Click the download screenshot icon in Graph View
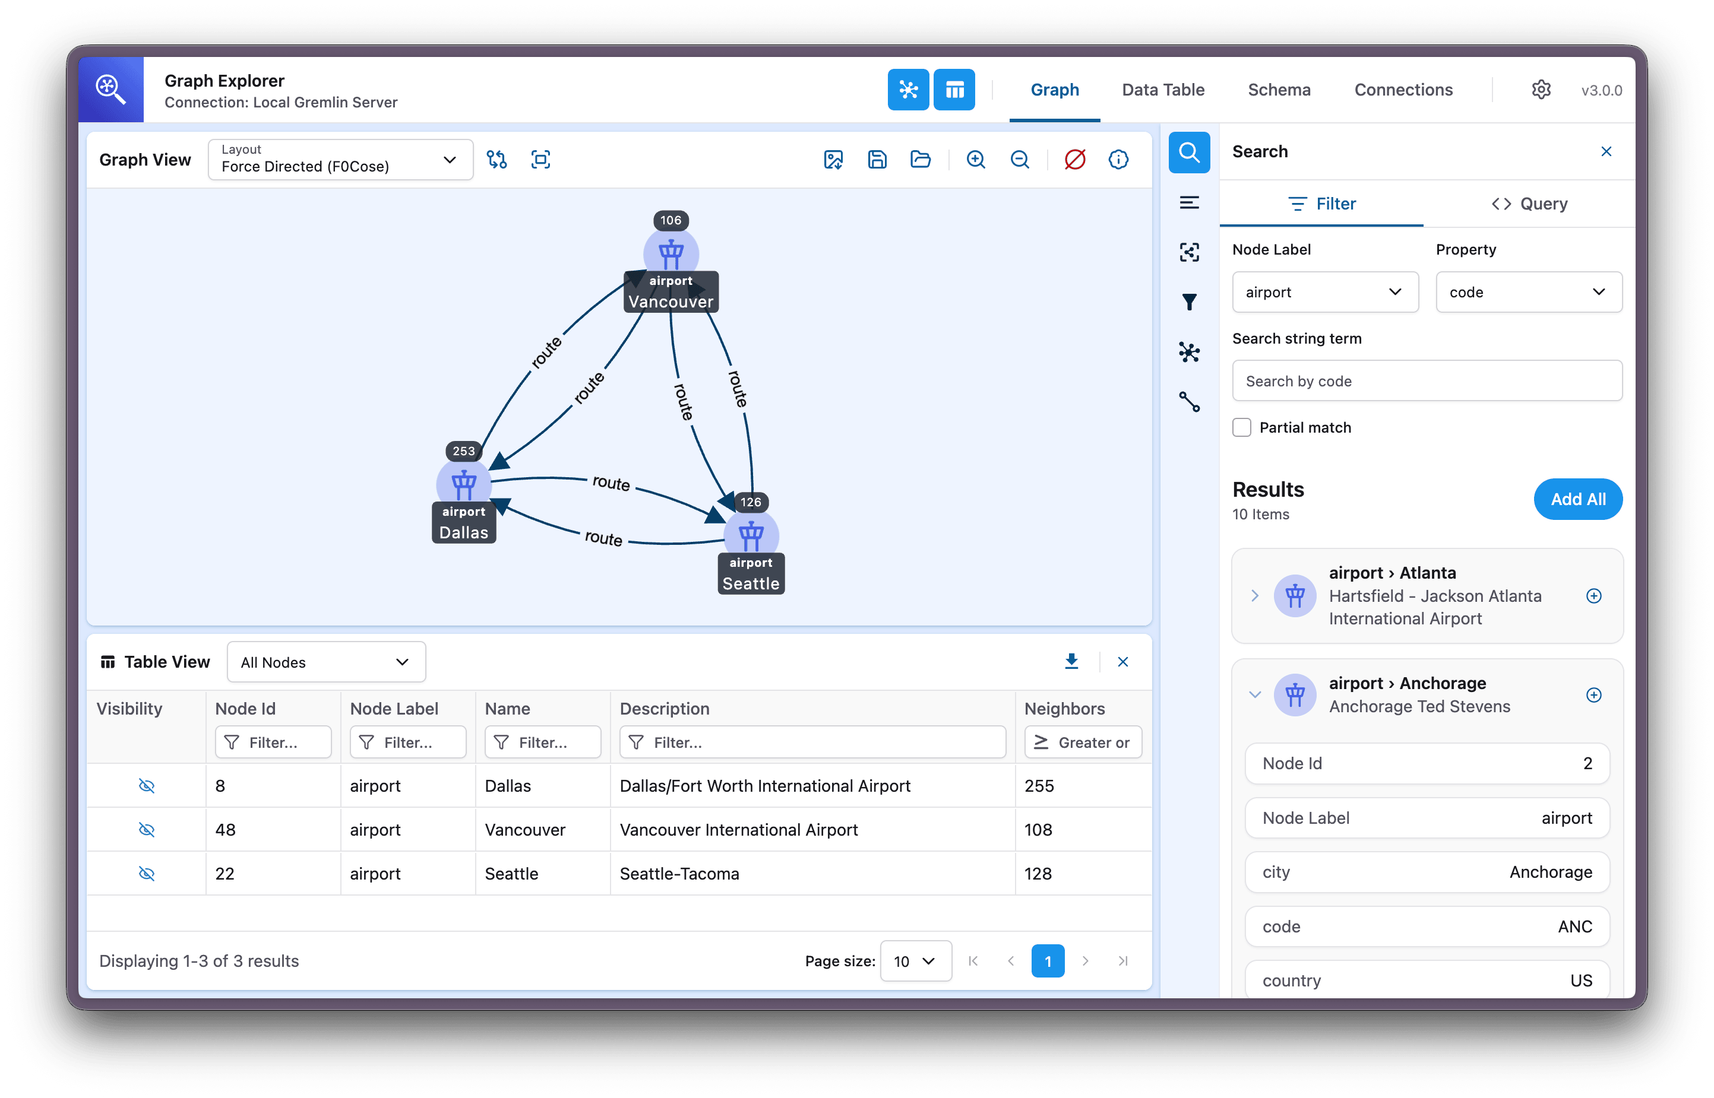The image size is (1714, 1098). click(833, 160)
